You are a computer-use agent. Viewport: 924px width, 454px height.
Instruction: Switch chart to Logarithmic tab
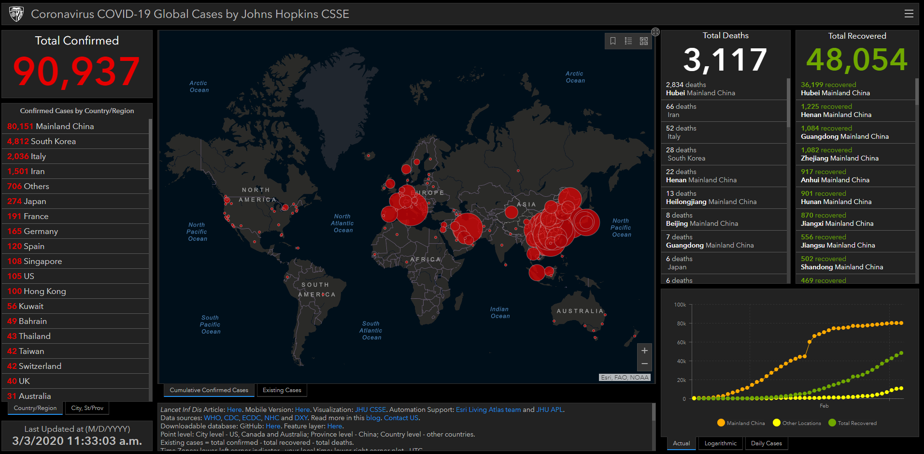720,443
